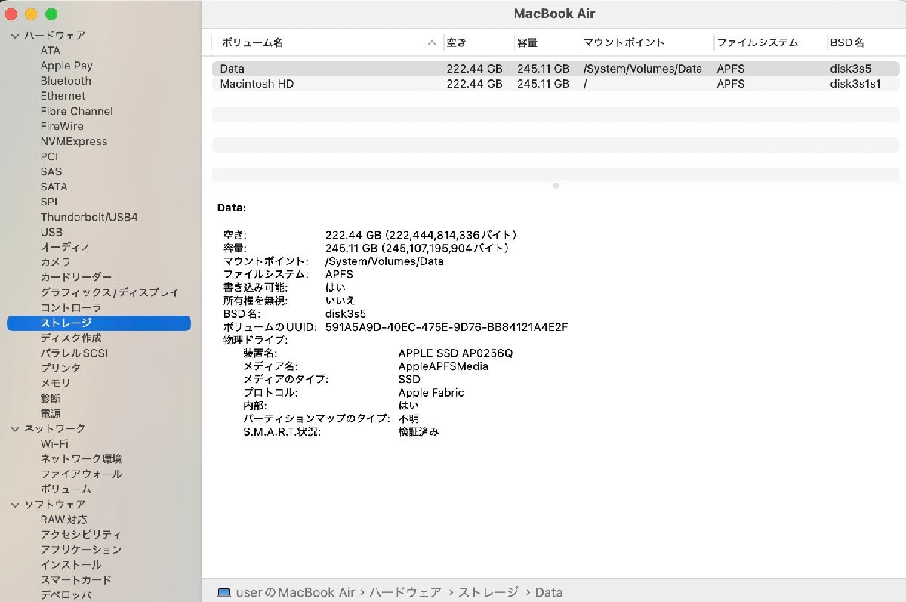The image size is (906, 602).
Task: Sort by マウントポイント column header
Action: [624, 43]
